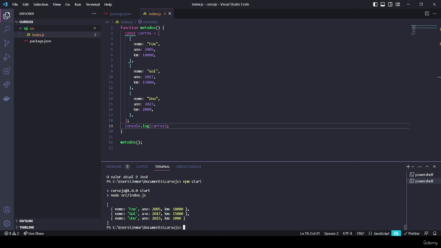This screenshot has height=248, width=441.
Task: Click the code minimap
Action: coord(424,30)
